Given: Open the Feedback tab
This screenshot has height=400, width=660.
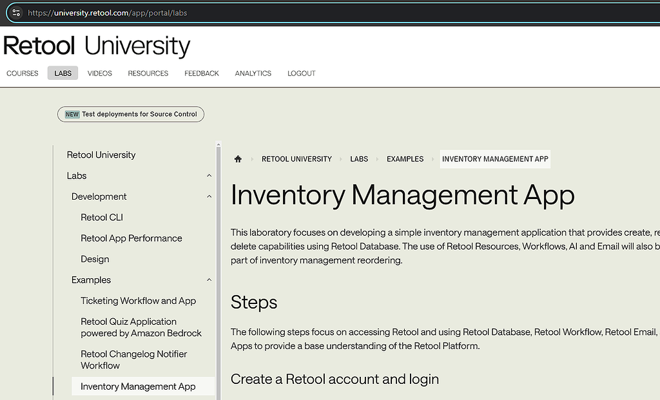Looking at the screenshot, I should point(202,73).
